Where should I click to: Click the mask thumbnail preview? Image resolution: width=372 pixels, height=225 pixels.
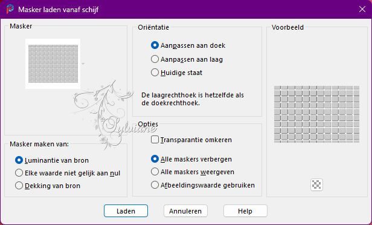53,64
